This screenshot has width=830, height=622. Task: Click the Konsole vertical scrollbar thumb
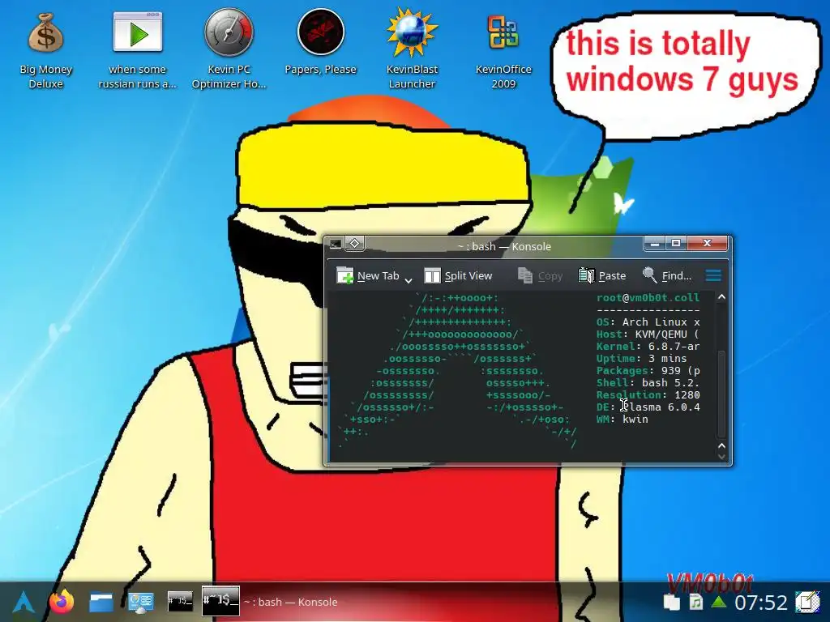pos(721,393)
